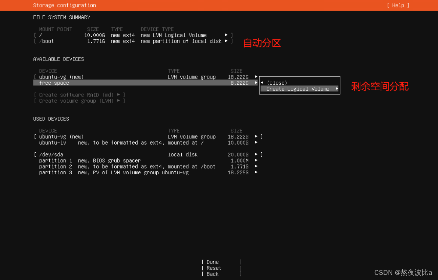This screenshot has width=438, height=280.
Task: Click the 1.771G size in file system summary
Action: (x=96, y=41)
